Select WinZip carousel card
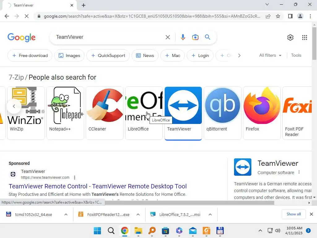This screenshot has width=317, height=238. [x=26, y=113]
